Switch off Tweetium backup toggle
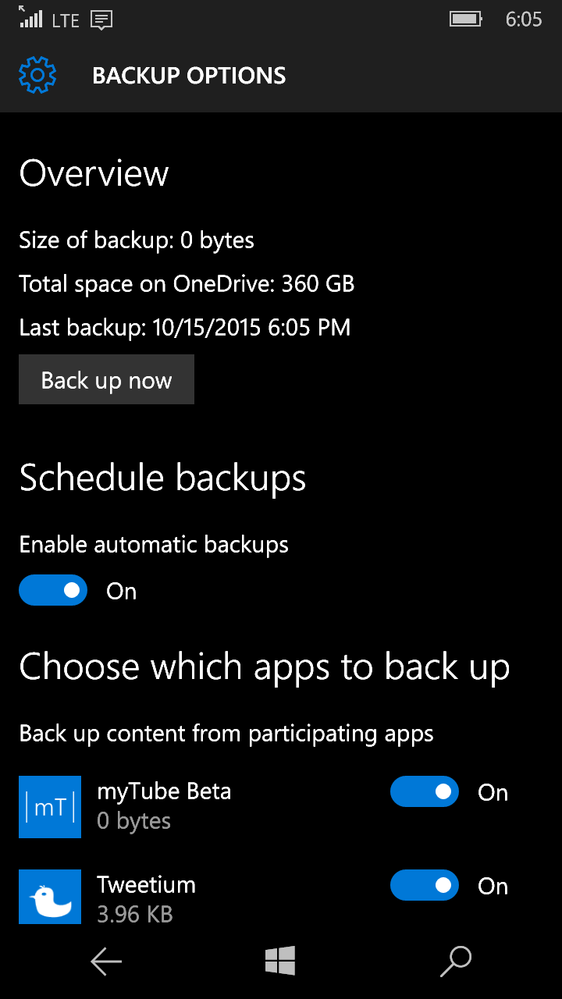The image size is (562, 999). 425,885
